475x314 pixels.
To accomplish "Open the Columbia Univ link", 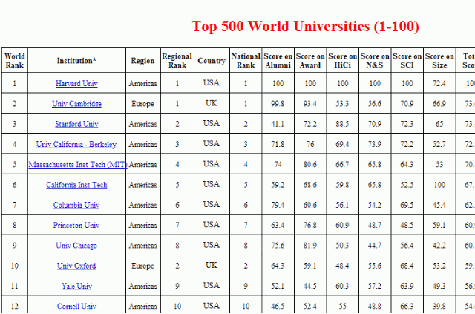I will tap(76, 205).
